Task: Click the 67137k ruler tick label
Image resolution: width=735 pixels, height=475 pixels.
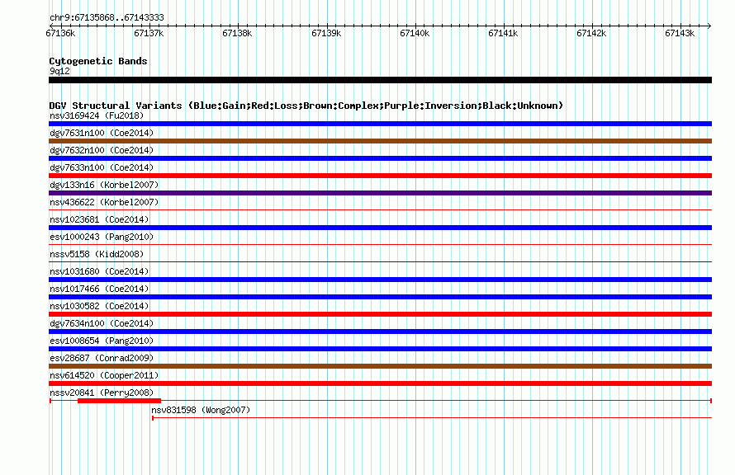Action: [x=149, y=33]
